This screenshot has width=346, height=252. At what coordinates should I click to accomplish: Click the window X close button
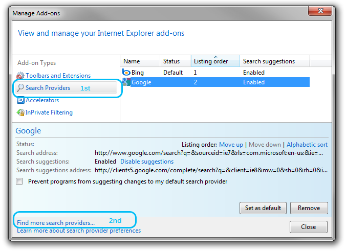click(x=320, y=11)
